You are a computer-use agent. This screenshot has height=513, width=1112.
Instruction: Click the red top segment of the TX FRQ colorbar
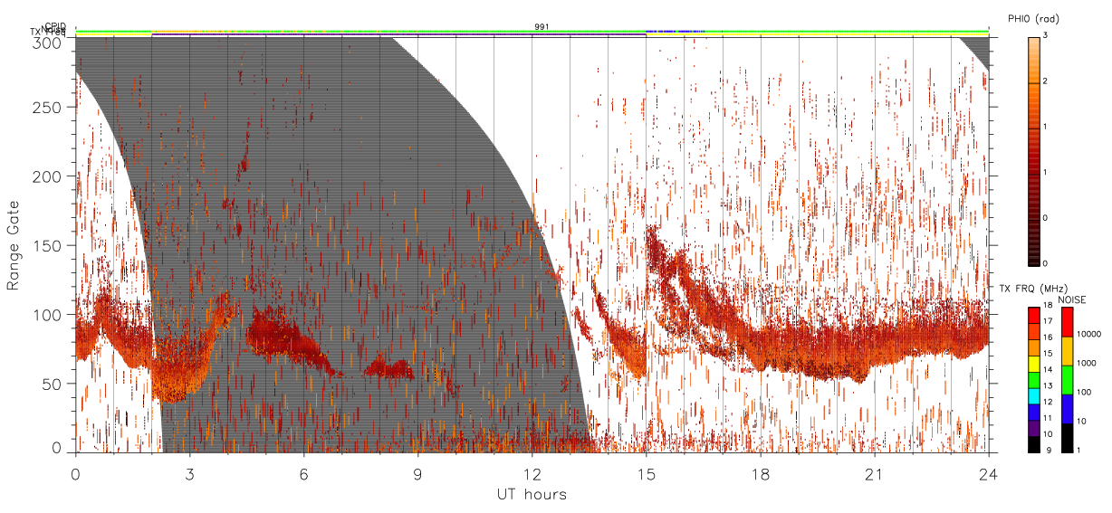pos(1033,316)
